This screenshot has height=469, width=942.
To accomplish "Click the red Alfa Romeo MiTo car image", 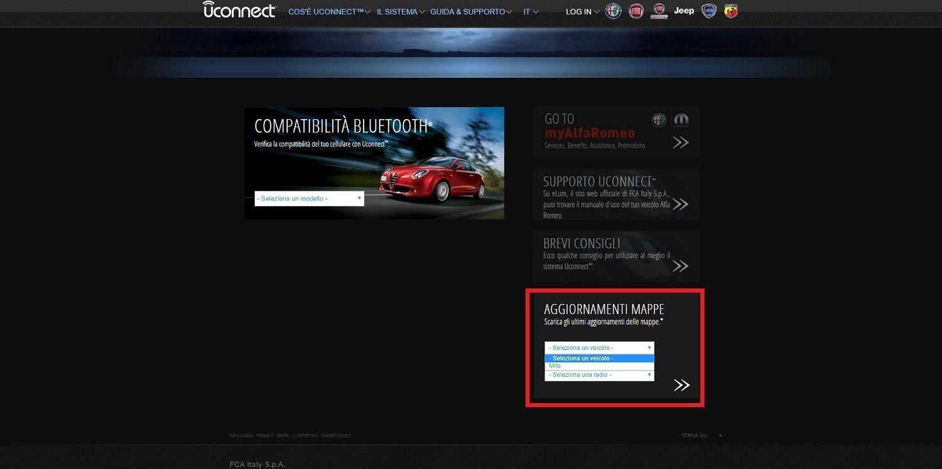I will pos(431,179).
